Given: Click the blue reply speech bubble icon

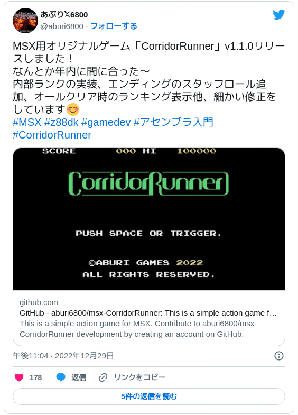Looking at the screenshot, I should coord(61,377).
